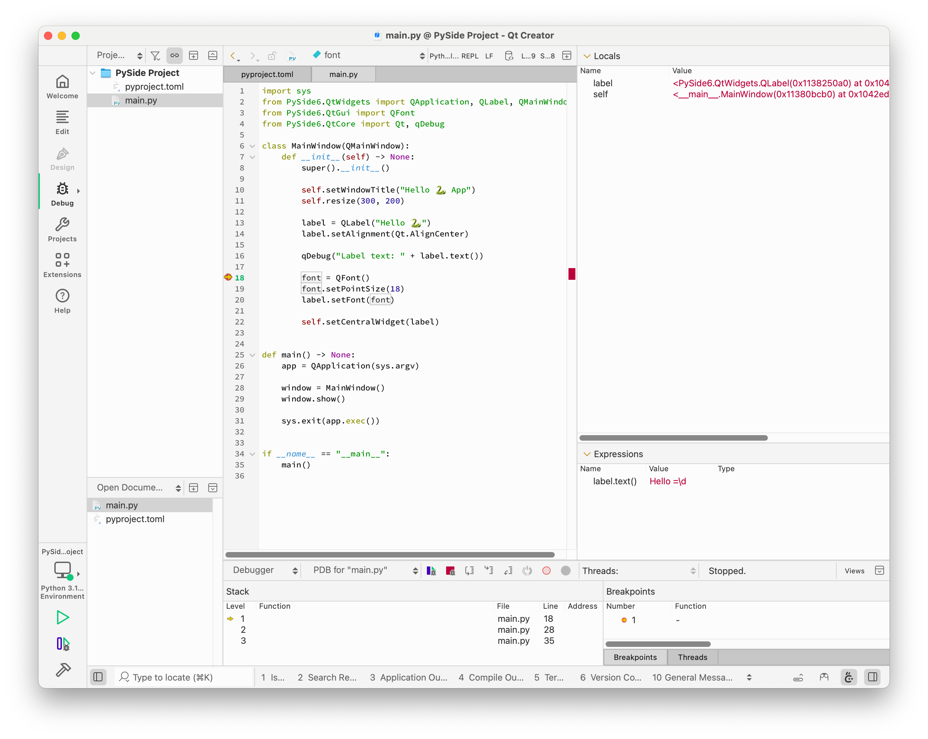Step over the current line
This screenshot has width=928, height=739.
pos(469,570)
